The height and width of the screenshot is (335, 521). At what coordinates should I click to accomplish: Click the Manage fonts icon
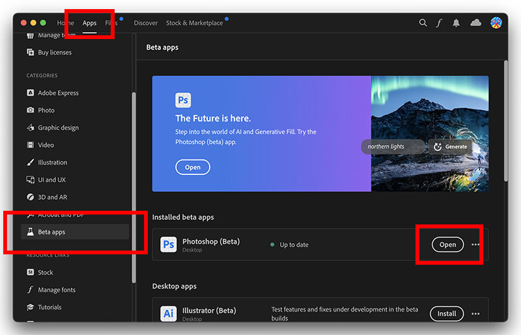click(30, 289)
